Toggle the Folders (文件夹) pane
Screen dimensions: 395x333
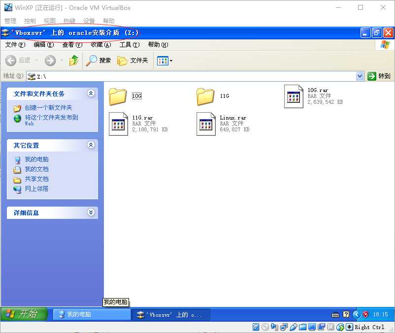click(x=133, y=61)
